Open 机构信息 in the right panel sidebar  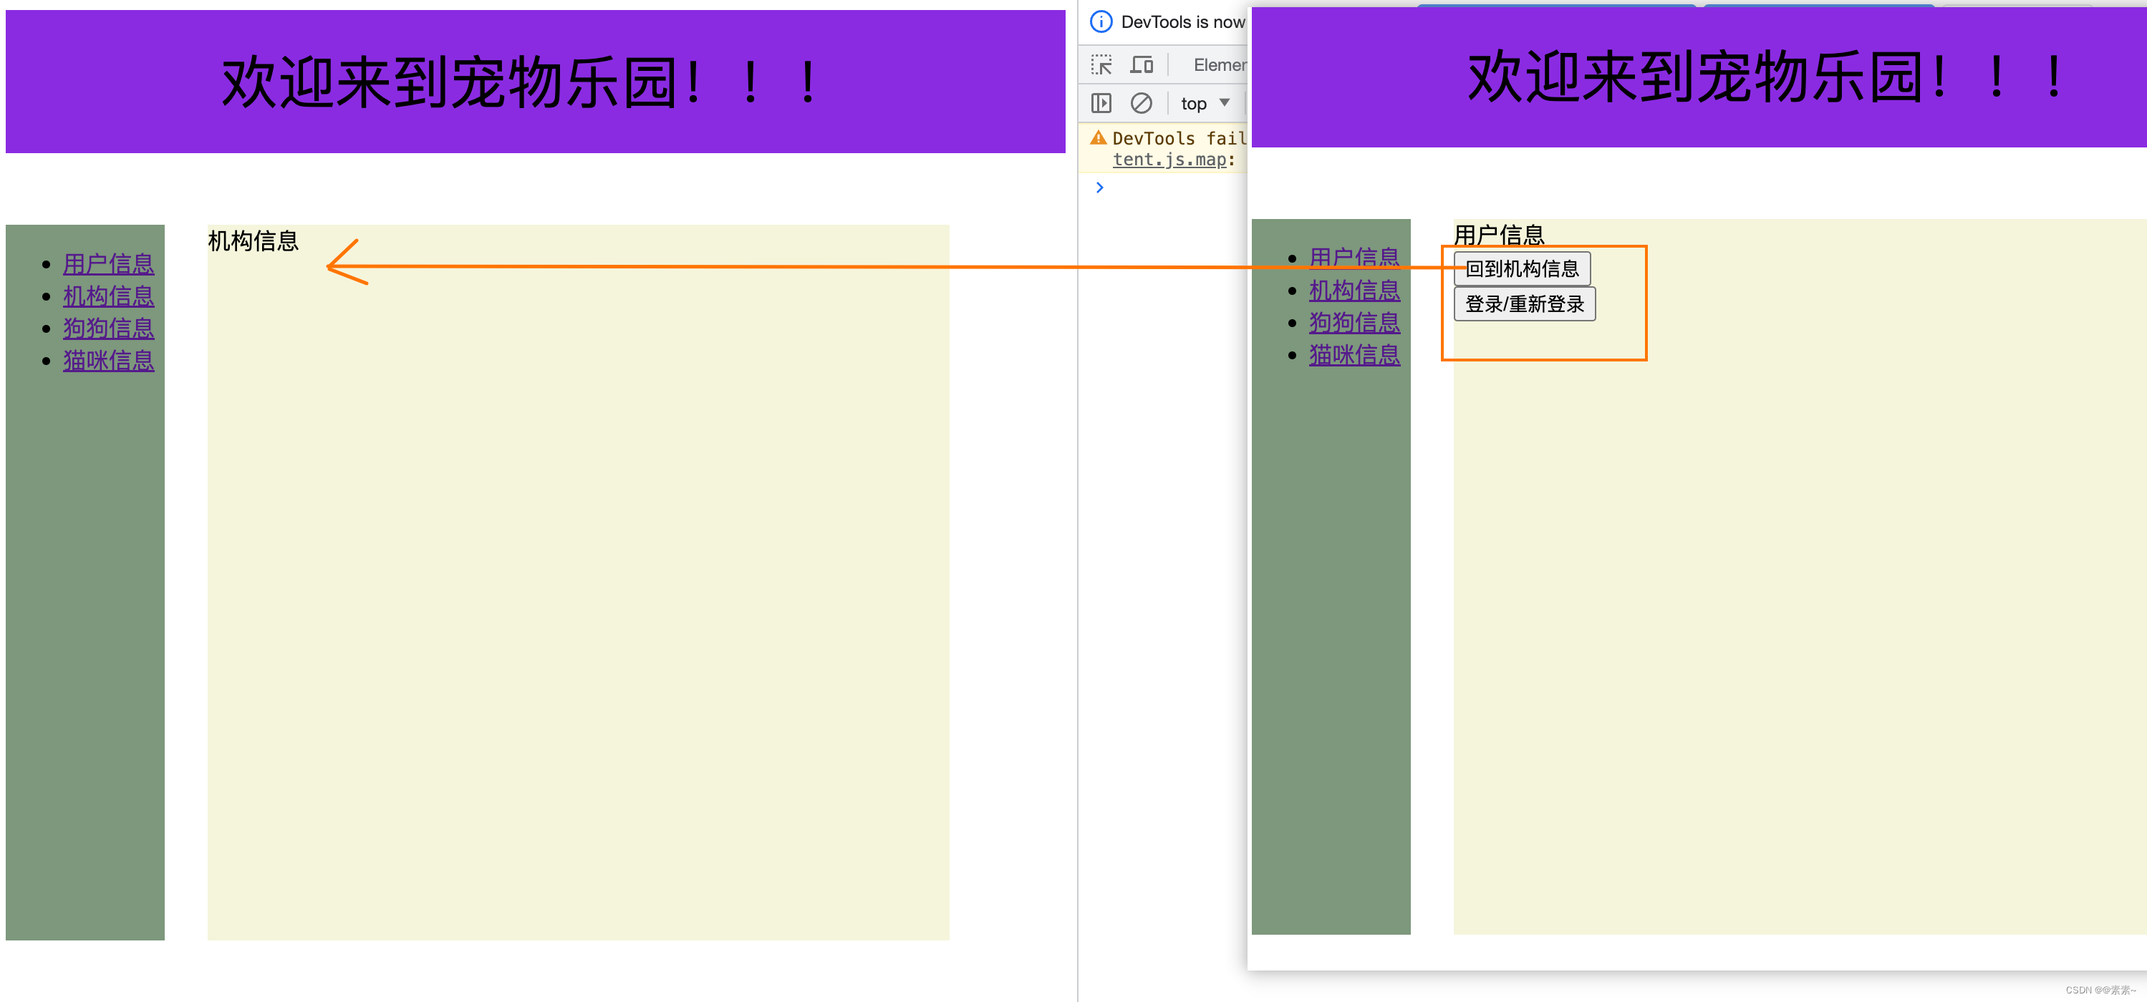[1354, 290]
